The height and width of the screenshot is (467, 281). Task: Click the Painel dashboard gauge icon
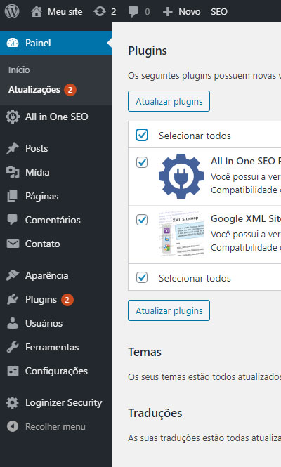tap(13, 43)
